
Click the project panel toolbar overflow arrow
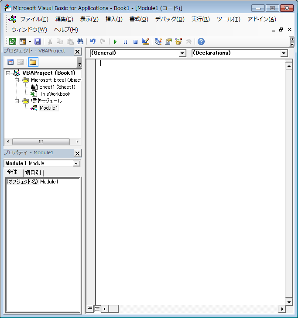79,62
